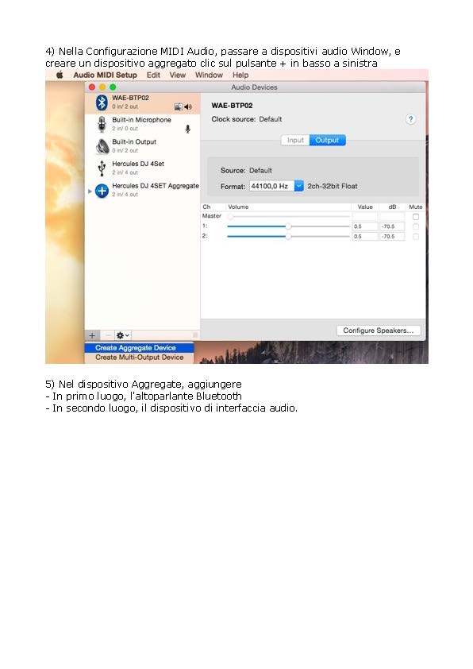Select the Hercules DJ 4SET Aggregate plus icon
Image resolution: width=473 pixels, height=669 pixels.
click(x=102, y=191)
